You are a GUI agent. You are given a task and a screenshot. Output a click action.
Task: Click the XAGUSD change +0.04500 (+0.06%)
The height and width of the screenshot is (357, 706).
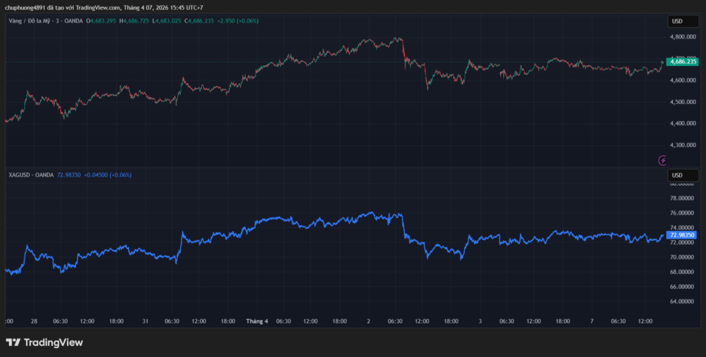[108, 175]
